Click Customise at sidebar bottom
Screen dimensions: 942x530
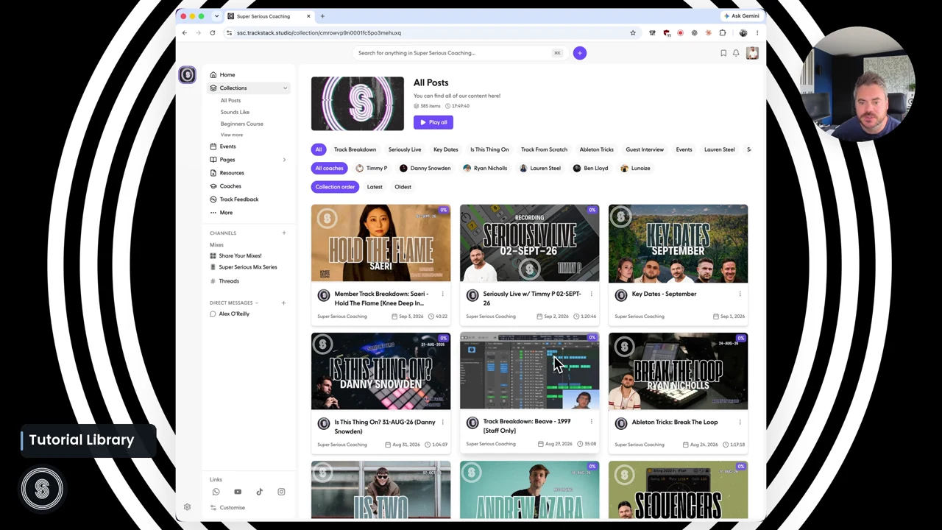coord(232,507)
